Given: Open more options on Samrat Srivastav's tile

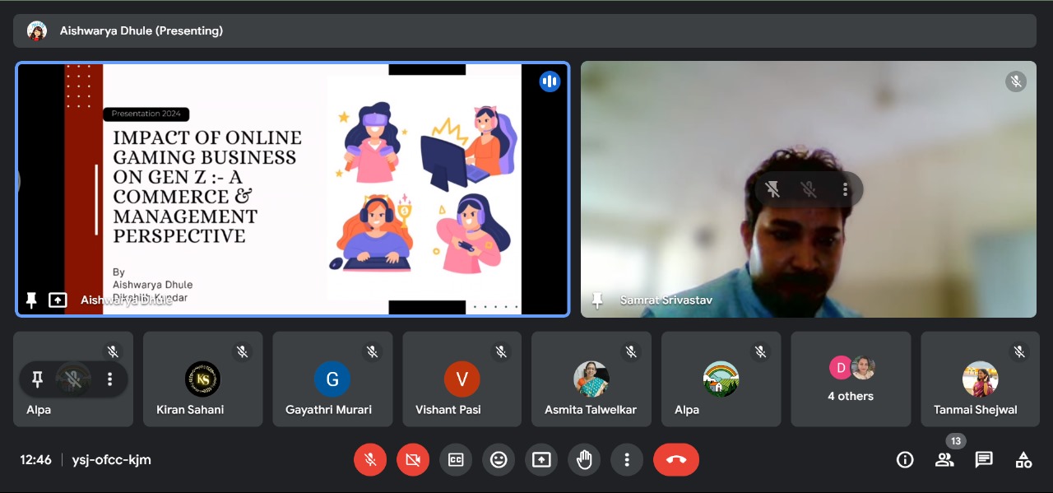Looking at the screenshot, I should [845, 190].
